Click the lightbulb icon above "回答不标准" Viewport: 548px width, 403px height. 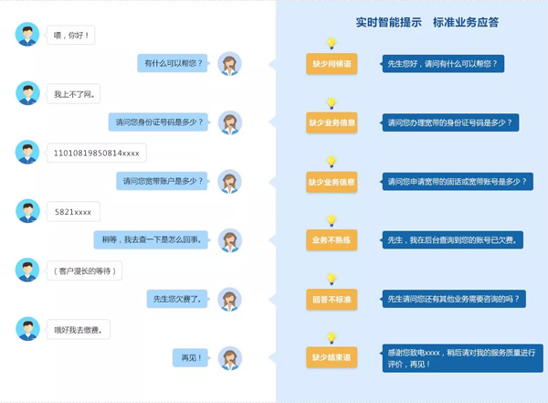[332, 279]
